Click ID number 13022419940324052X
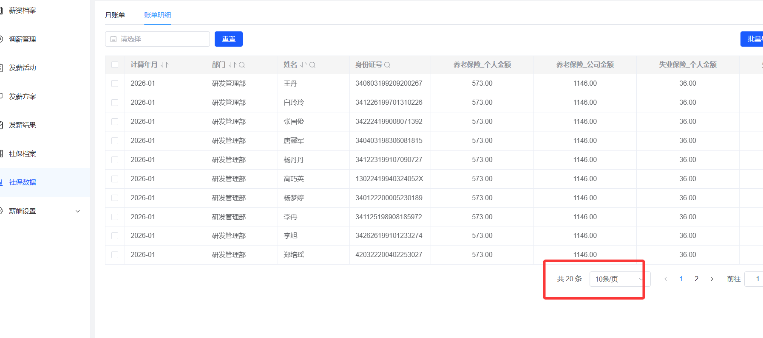763x338 pixels. click(x=389, y=179)
